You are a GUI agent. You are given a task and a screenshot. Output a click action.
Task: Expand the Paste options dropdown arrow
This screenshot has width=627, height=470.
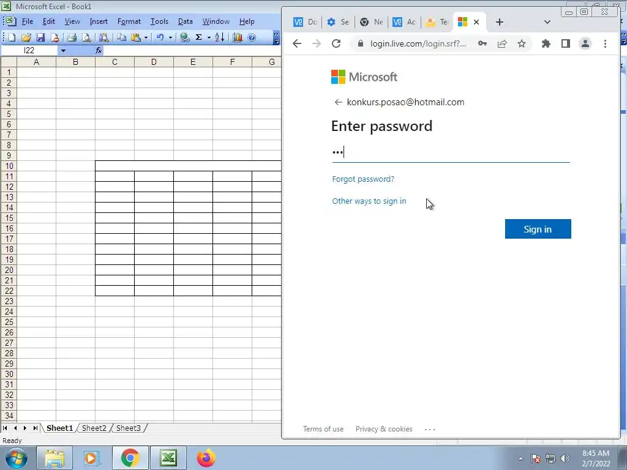click(x=146, y=37)
